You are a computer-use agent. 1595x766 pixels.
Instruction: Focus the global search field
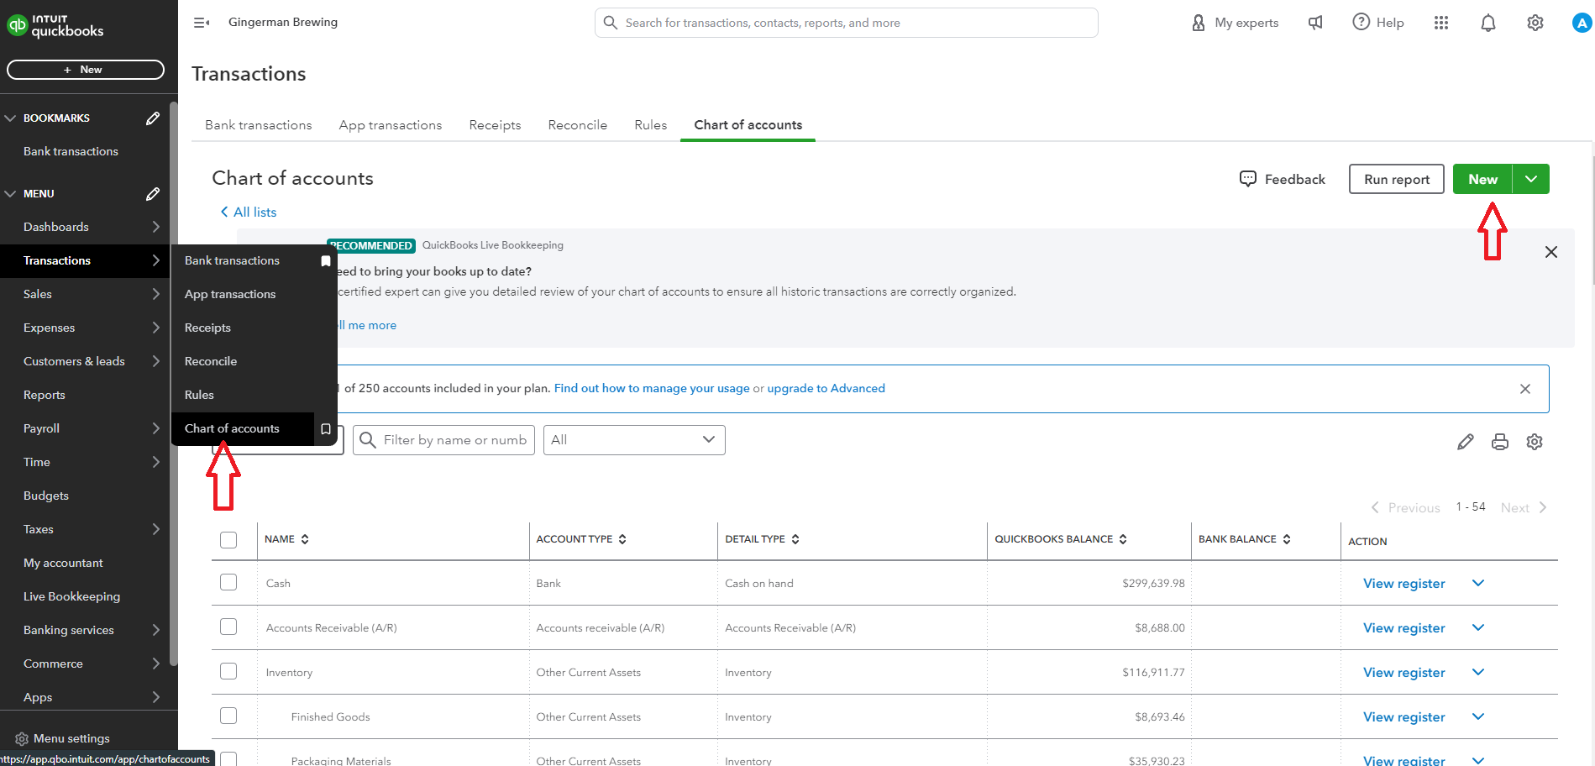846,23
